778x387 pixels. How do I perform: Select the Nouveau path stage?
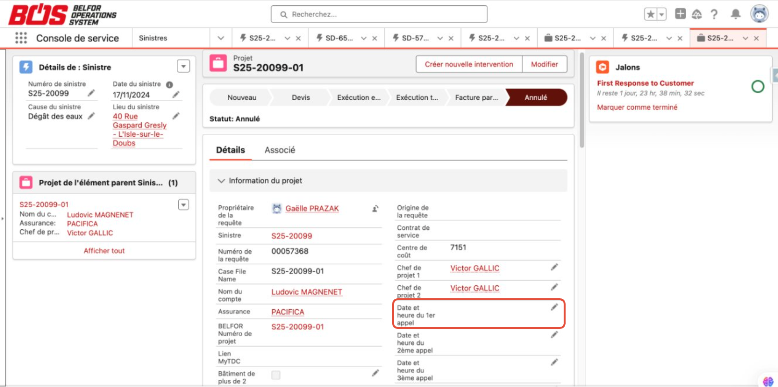pyautogui.click(x=242, y=97)
